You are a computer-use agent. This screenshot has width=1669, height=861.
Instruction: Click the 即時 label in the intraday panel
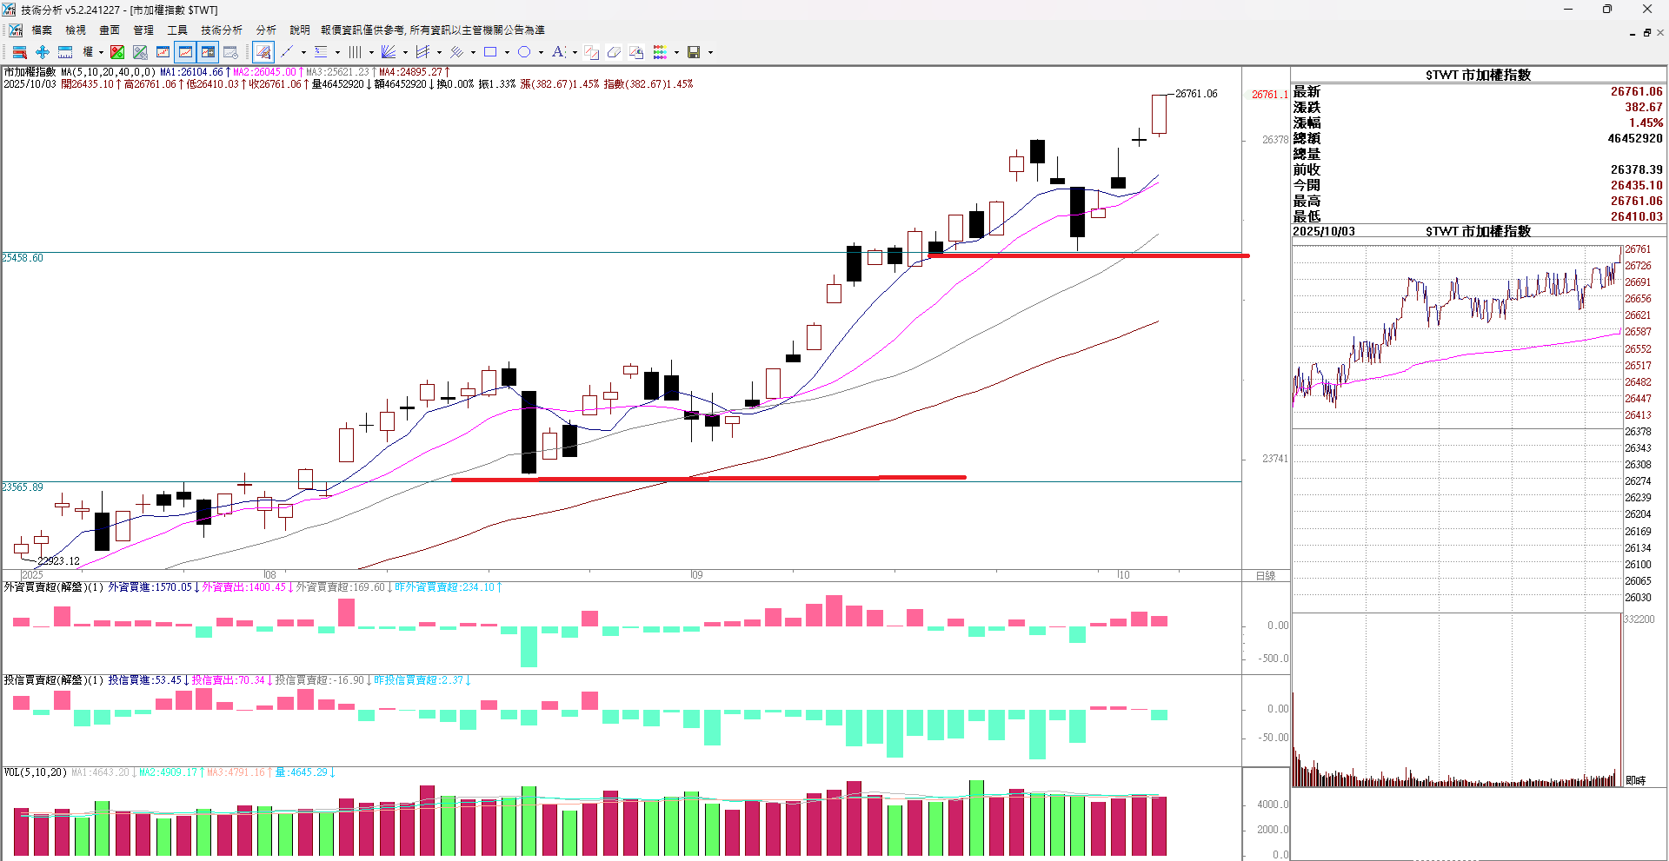pyautogui.click(x=1635, y=780)
